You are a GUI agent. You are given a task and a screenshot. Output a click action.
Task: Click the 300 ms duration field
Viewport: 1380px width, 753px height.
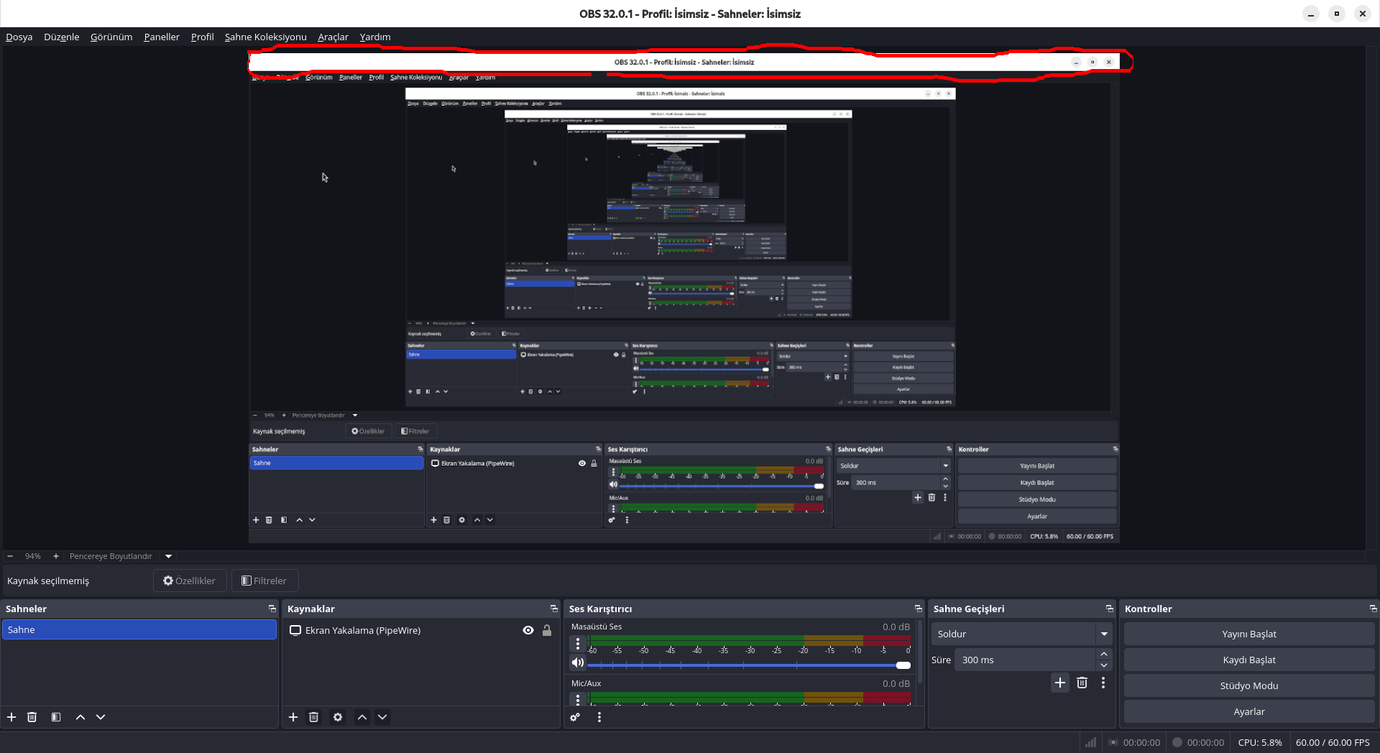1025,660
